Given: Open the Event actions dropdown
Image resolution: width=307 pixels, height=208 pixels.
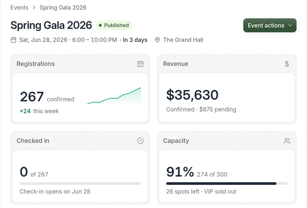Looking at the screenshot, I should [269, 25].
